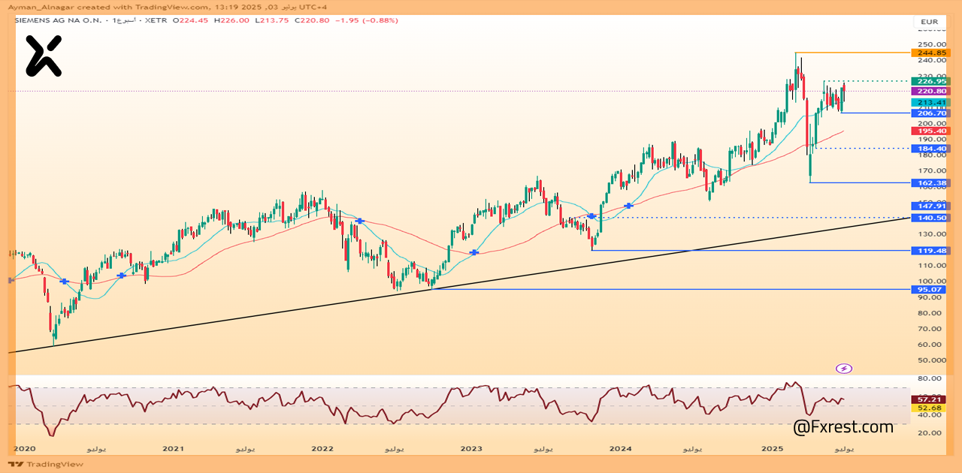Select the 162.38 blue price label

point(930,182)
